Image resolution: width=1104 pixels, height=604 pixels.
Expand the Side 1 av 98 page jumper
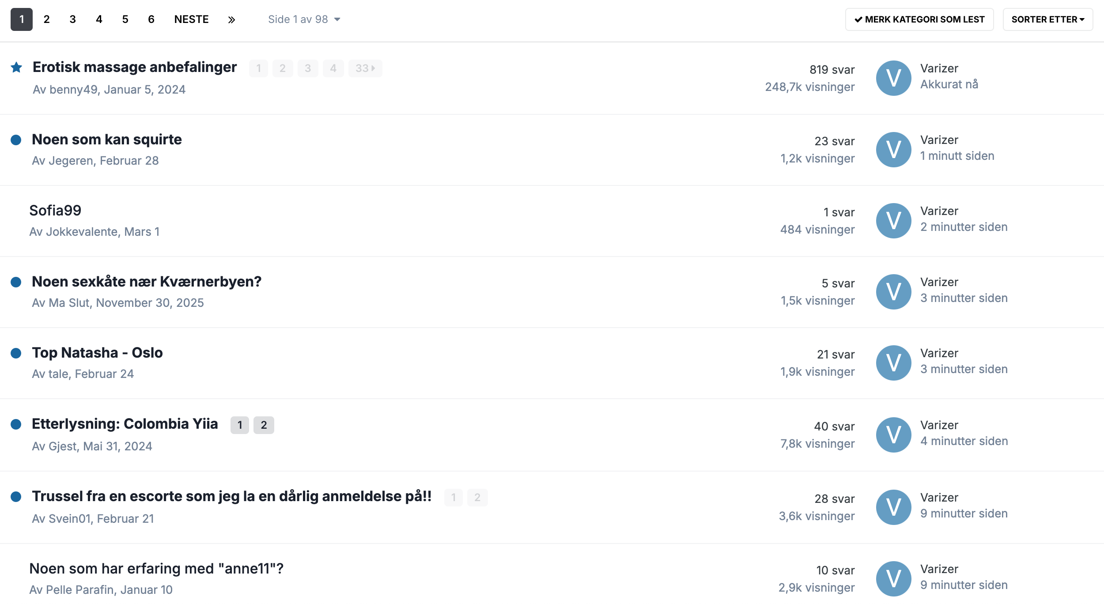[x=304, y=19]
